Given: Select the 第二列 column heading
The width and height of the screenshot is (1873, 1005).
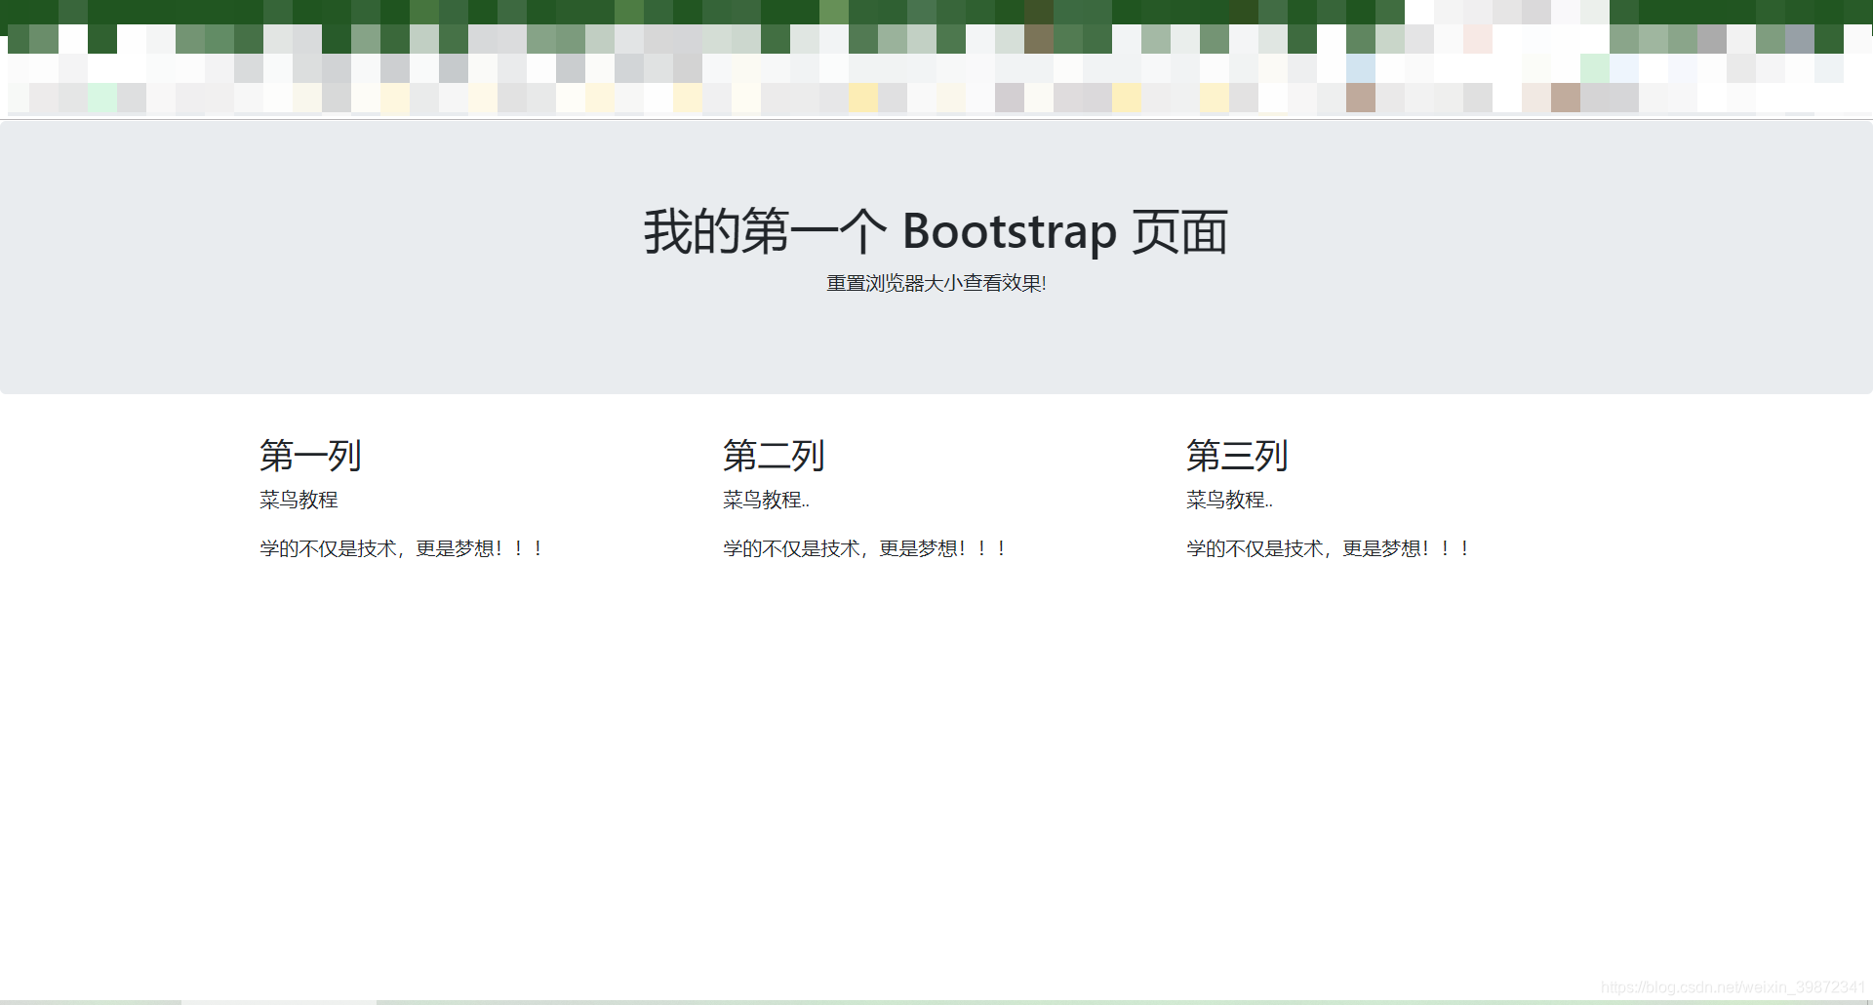Looking at the screenshot, I should click(x=774, y=455).
